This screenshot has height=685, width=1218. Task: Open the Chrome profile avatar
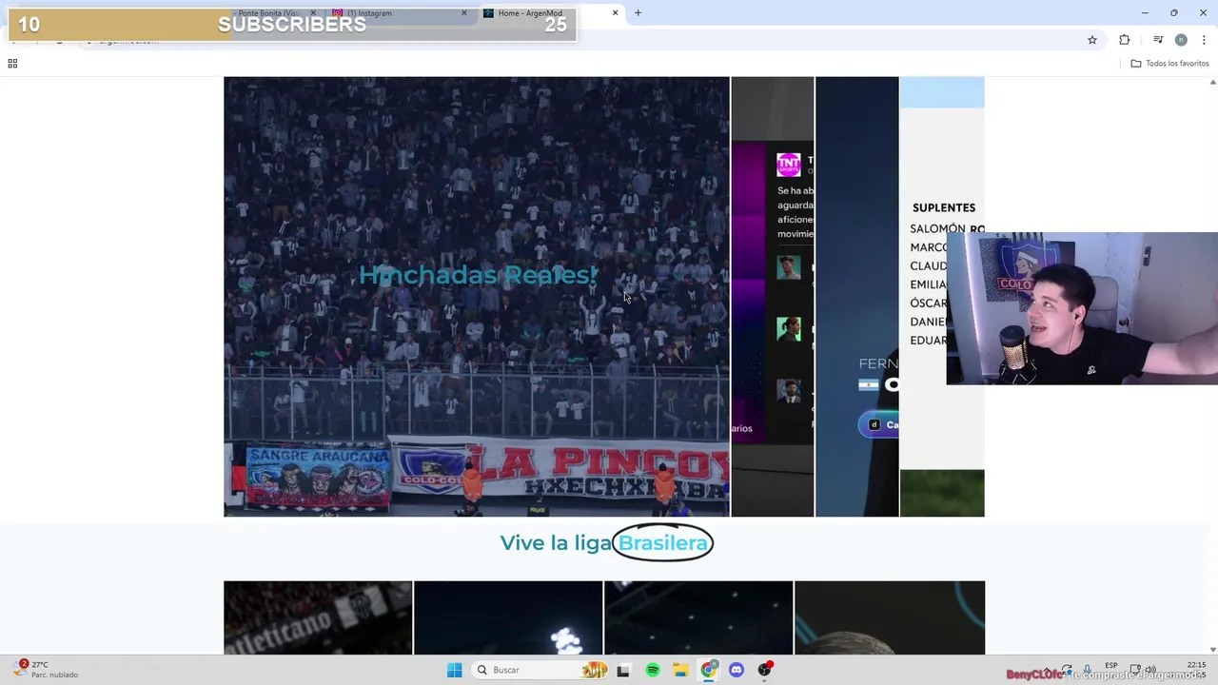tap(1181, 40)
